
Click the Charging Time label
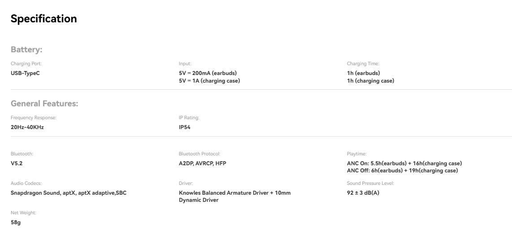click(x=363, y=64)
